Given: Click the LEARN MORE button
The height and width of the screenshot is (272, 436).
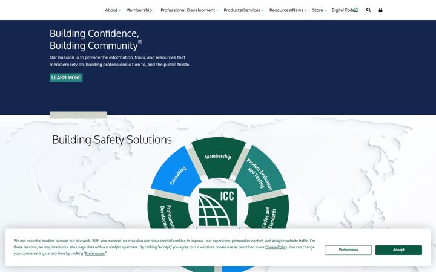Looking at the screenshot, I should pyautogui.click(x=66, y=77).
